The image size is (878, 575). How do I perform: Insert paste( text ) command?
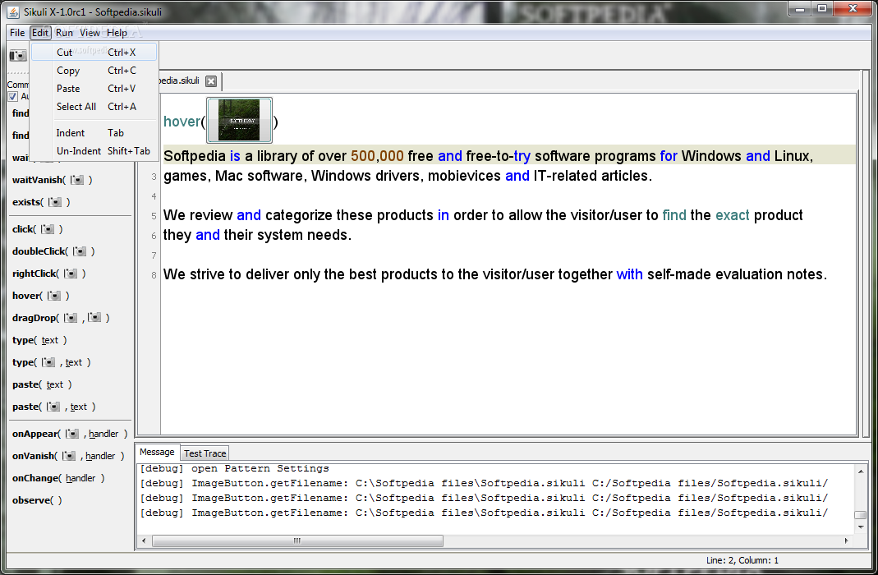click(x=41, y=384)
